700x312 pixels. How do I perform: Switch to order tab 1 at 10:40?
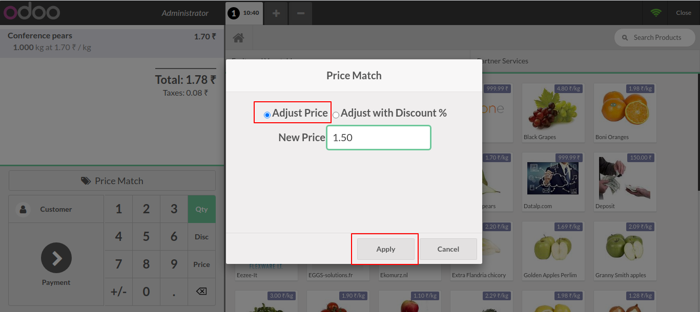click(244, 13)
